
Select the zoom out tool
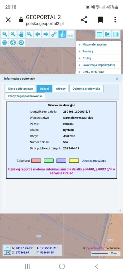coord(13,34)
